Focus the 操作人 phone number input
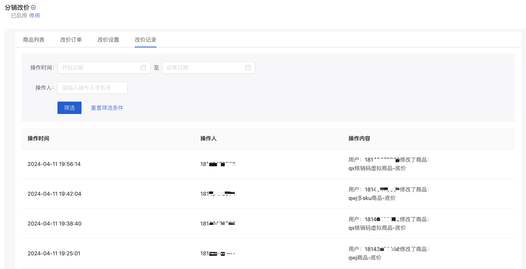The width and height of the screenshot is (526, 269). tap(92, 88)
